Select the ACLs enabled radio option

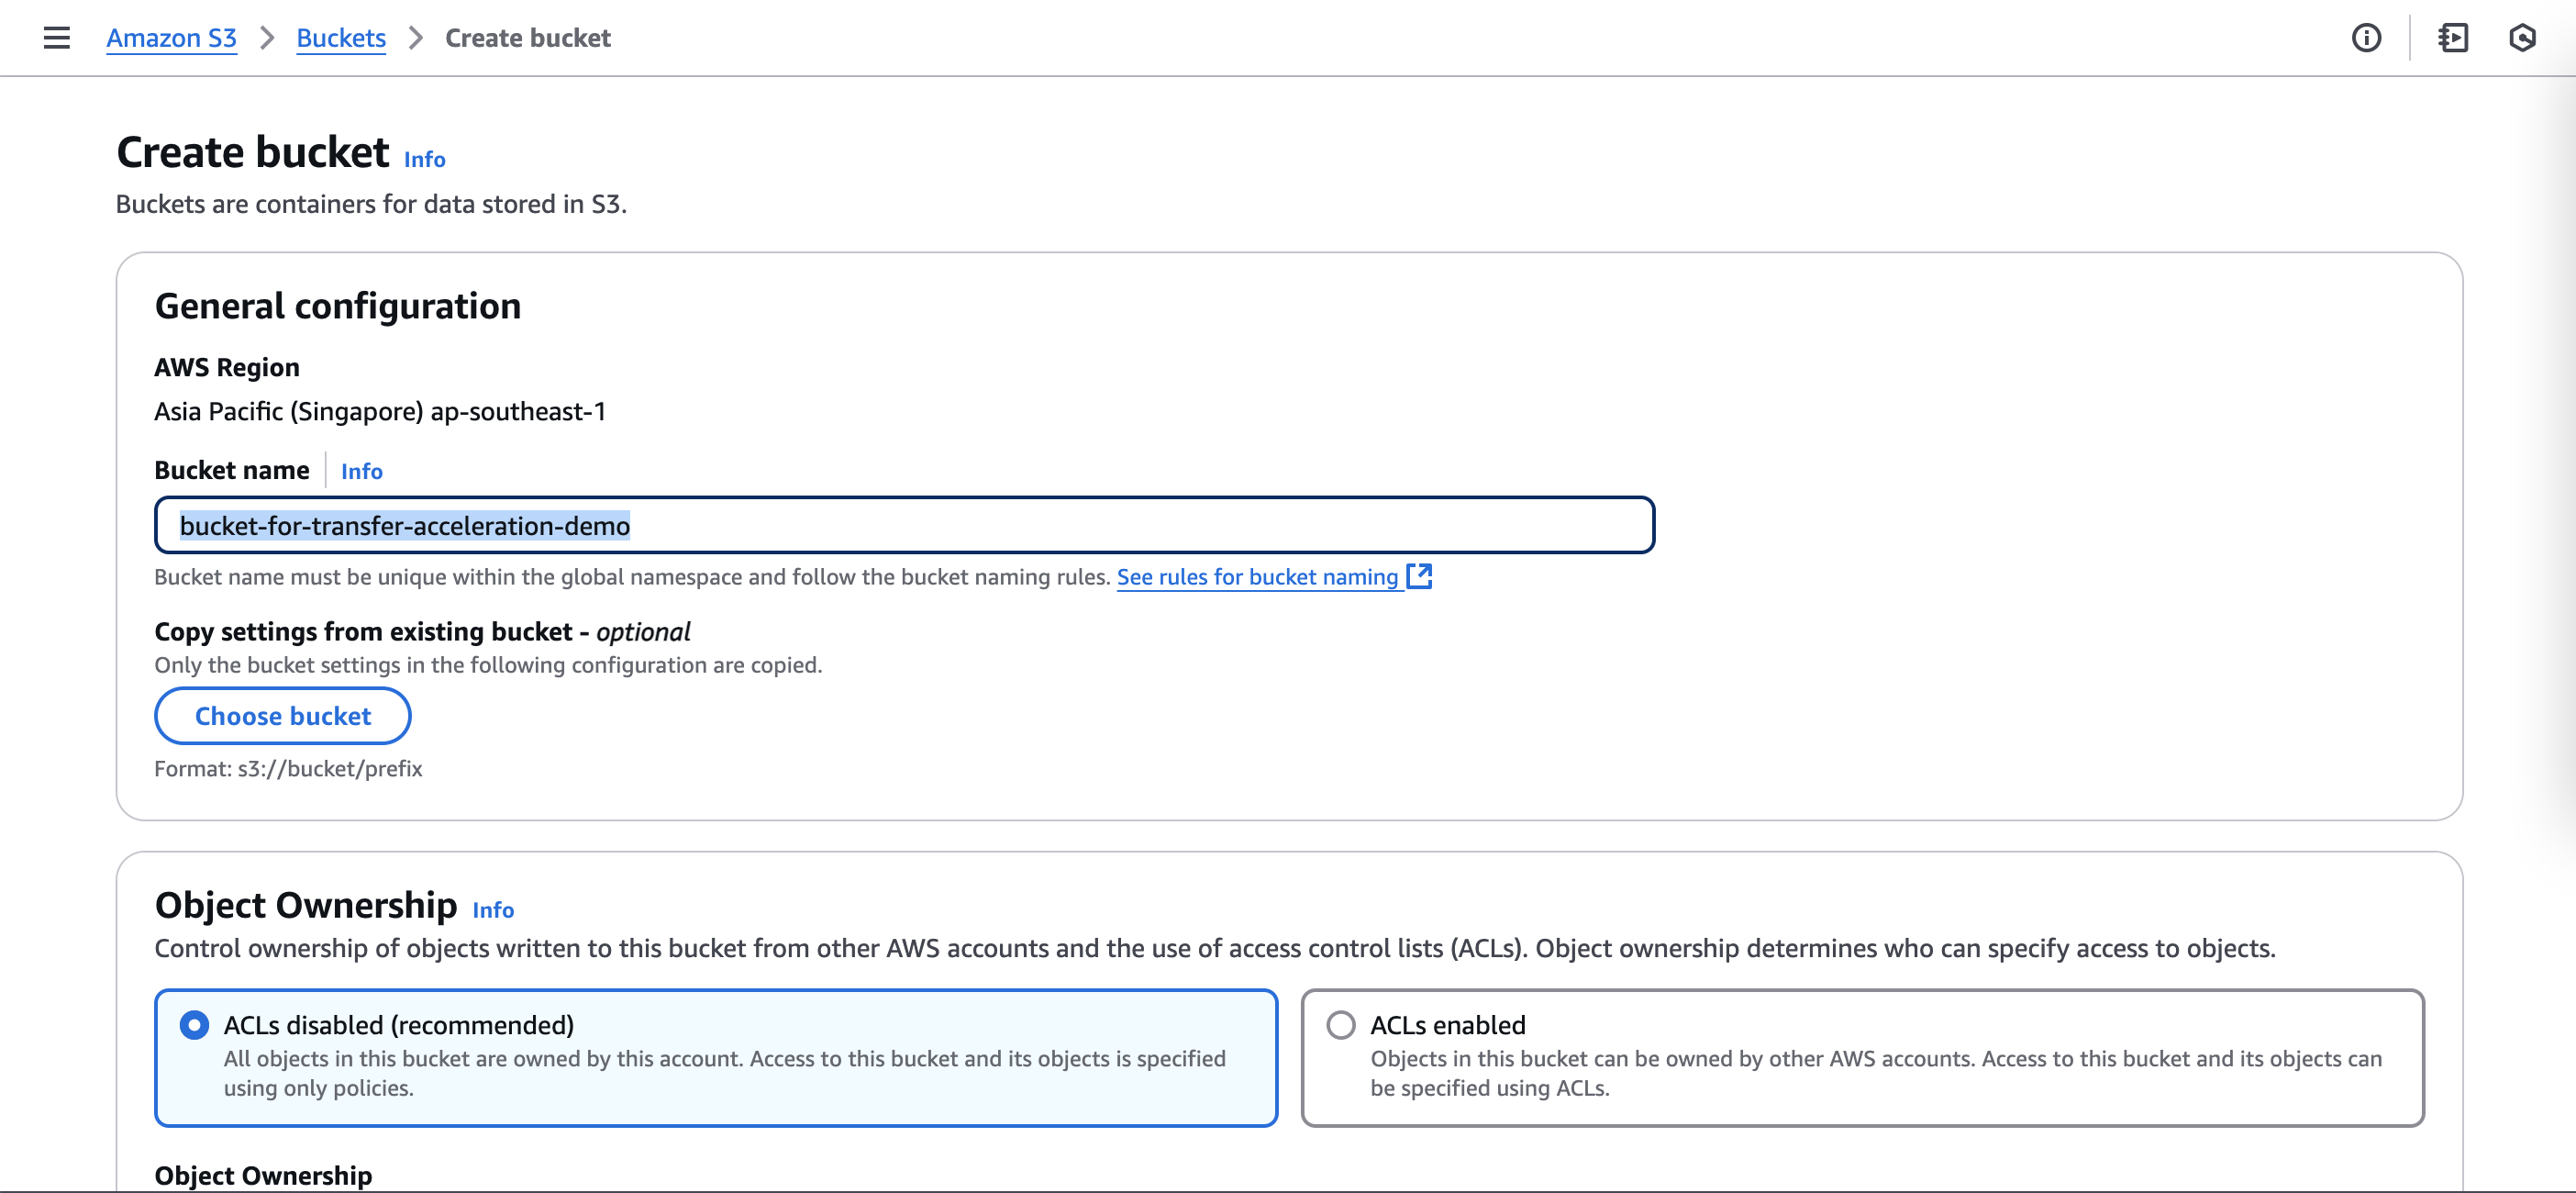click(x=1340, y=1025)
